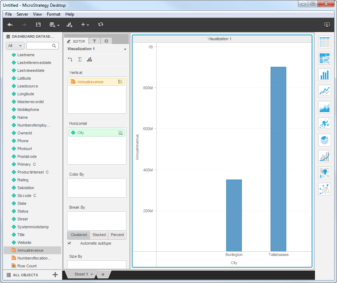Select the Percent bar option
337x283 pixels.
(117, 235)
